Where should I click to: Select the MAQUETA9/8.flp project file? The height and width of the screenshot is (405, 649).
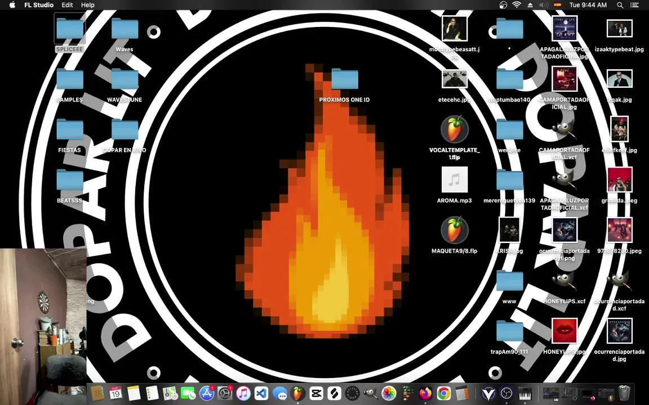click(x=455, y=231)
